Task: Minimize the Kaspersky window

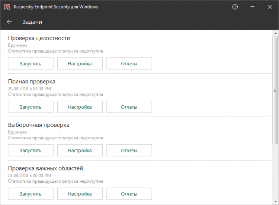Action: 253,7
